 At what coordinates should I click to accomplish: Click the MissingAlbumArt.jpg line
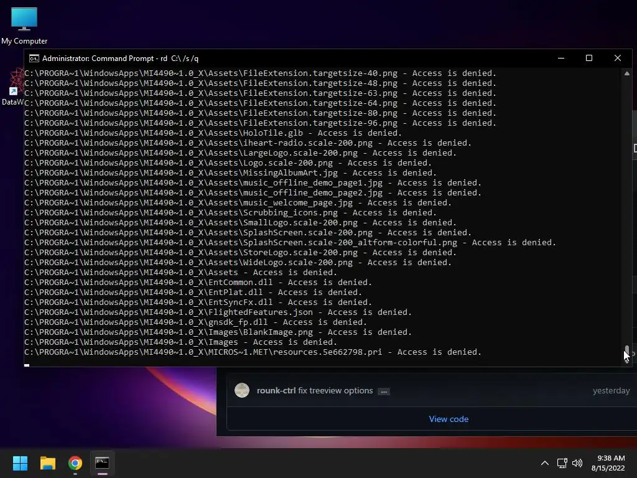click(230, 173)
